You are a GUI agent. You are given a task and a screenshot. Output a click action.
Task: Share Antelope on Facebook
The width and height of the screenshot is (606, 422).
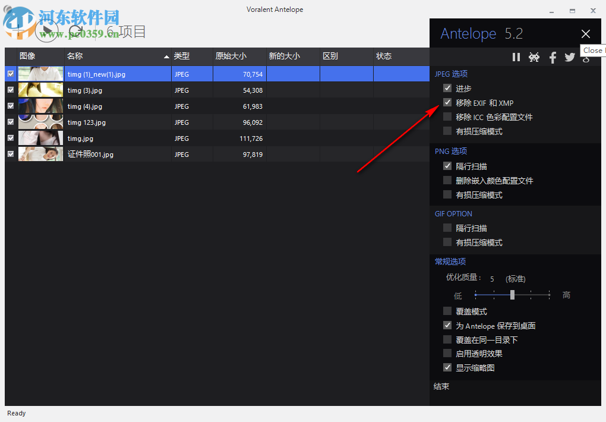tap(553, 57)
